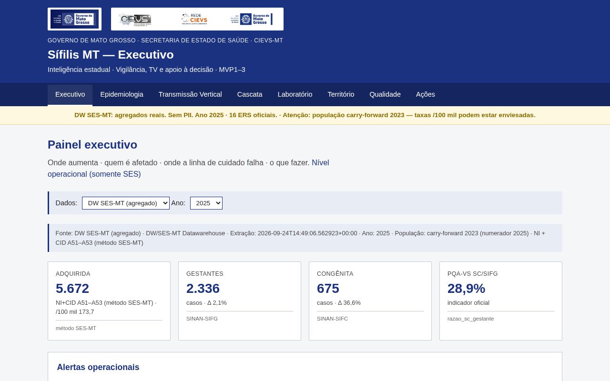Click the Alertas operacionais heading
The width and height of the screenshot is (610, 381).
click(98, 367)
